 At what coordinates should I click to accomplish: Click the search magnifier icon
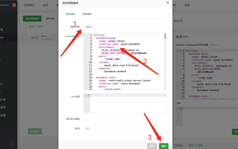26,27
